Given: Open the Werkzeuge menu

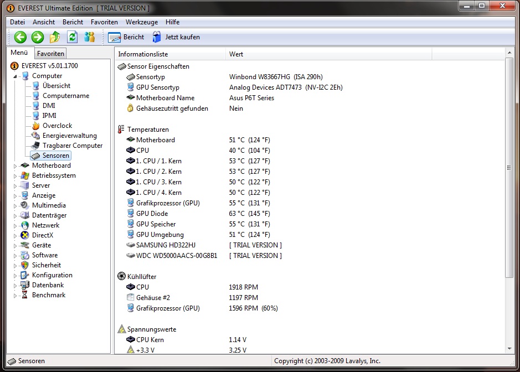Looking at the screenshot, I should tap(142, 22).
